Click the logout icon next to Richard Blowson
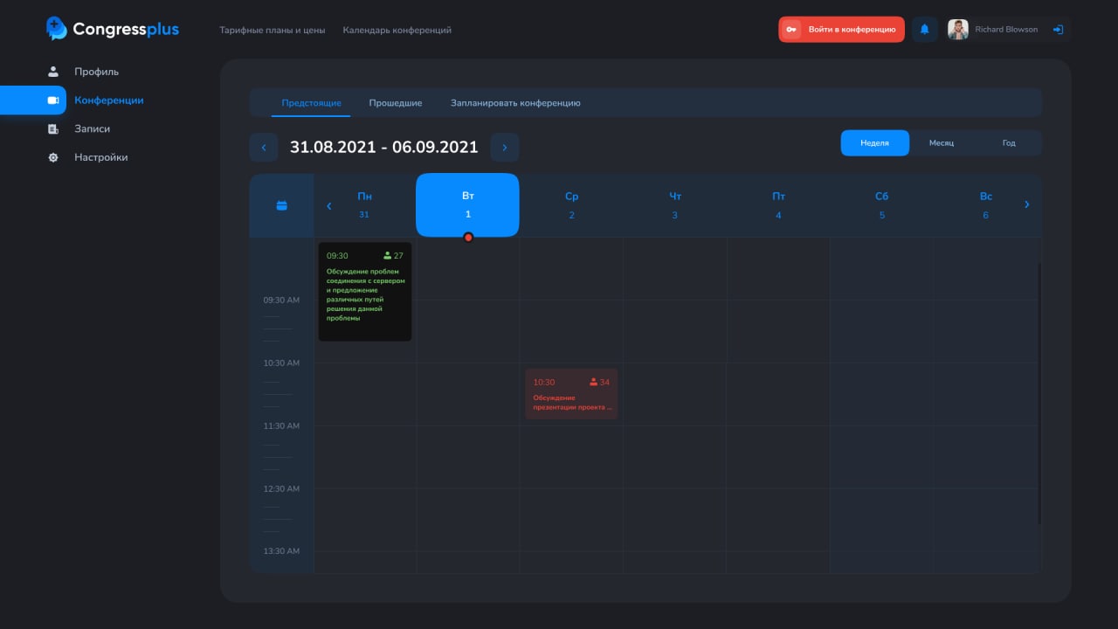The height and width of the screenshot is (629, 1118). [1058, 30]
